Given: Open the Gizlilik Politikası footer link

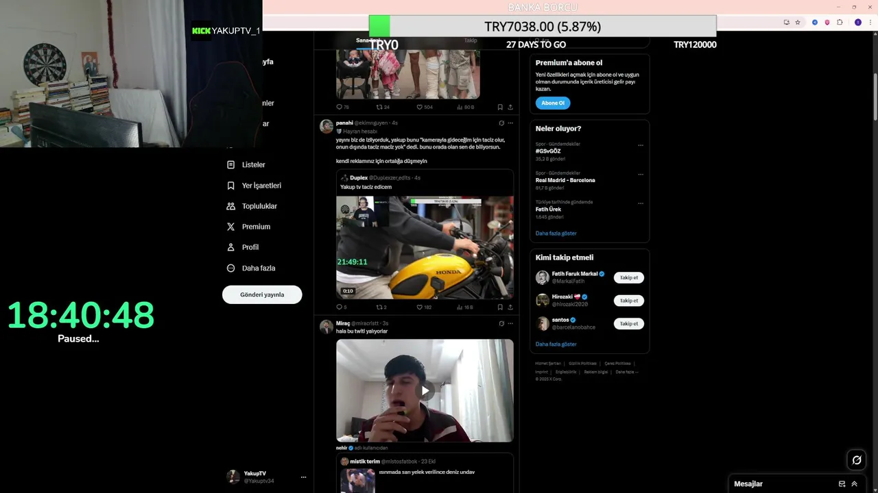Looking at the screenshot, I should [583, 364].
